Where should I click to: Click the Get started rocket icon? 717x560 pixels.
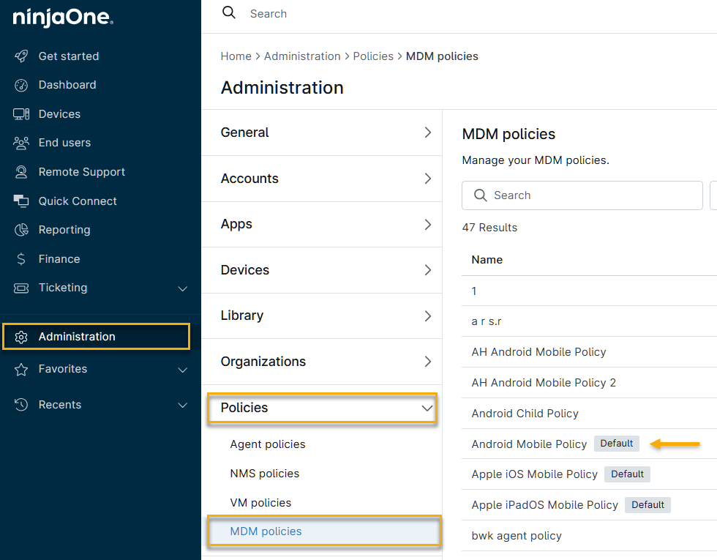(x=21, y=56)
